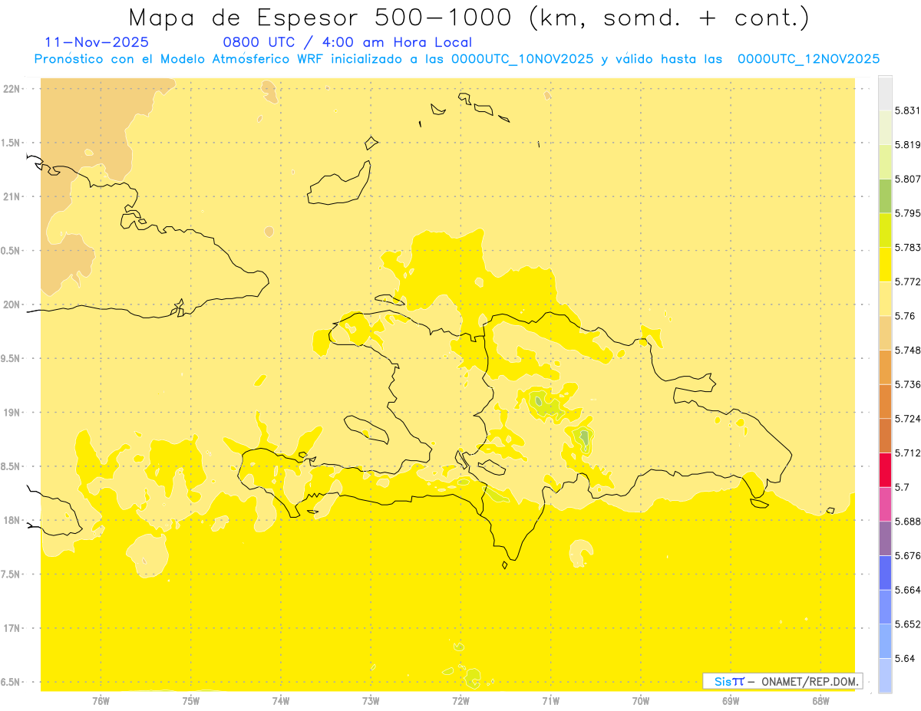
Task: Click the 74W longitude label
Action: pos(281,701)
